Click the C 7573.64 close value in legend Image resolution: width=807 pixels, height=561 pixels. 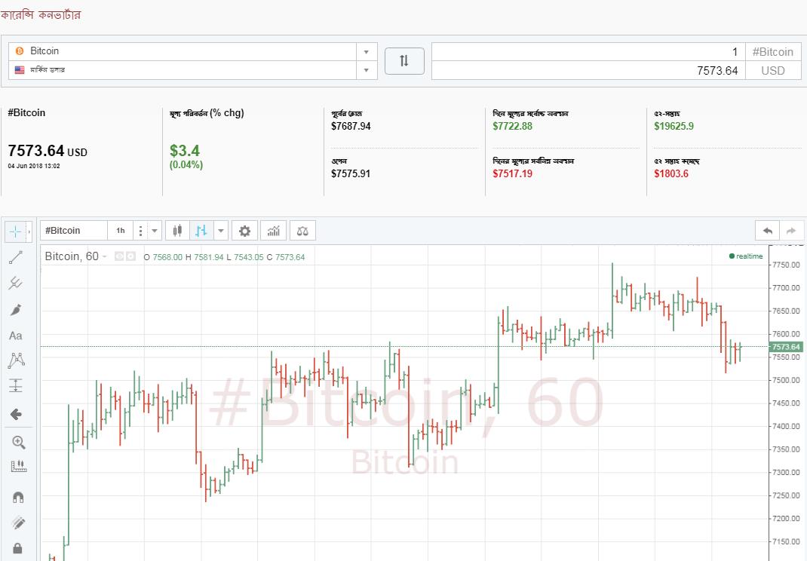coord(286,257)
